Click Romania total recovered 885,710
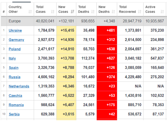Image resolution: width=167 pixels, height=121 pixels. [135, 105]
